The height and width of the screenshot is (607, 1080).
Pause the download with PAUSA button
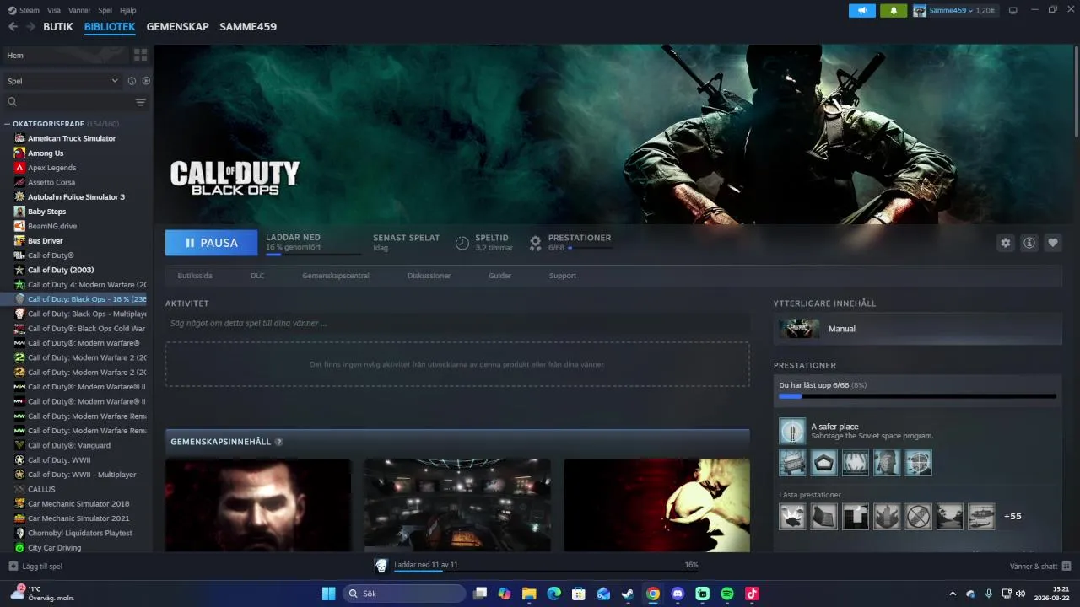[211, 243]
